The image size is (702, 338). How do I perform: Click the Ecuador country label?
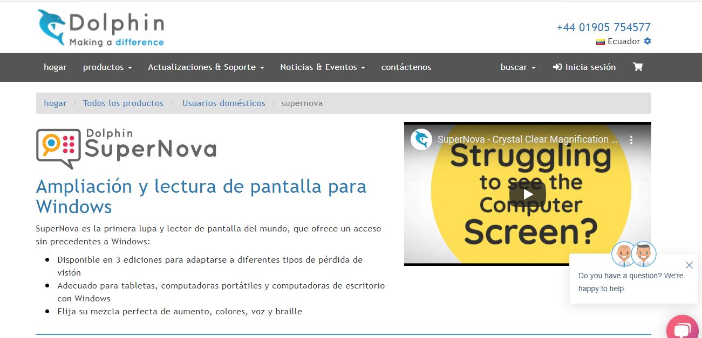[x=624, y=41]
